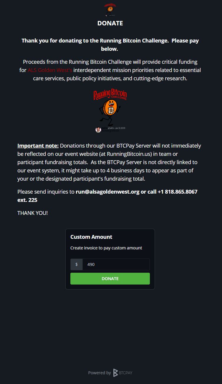The height and width of the screenshot is (384, 222).
Task: Open the ALS Golden West's link
Action: 50,70
